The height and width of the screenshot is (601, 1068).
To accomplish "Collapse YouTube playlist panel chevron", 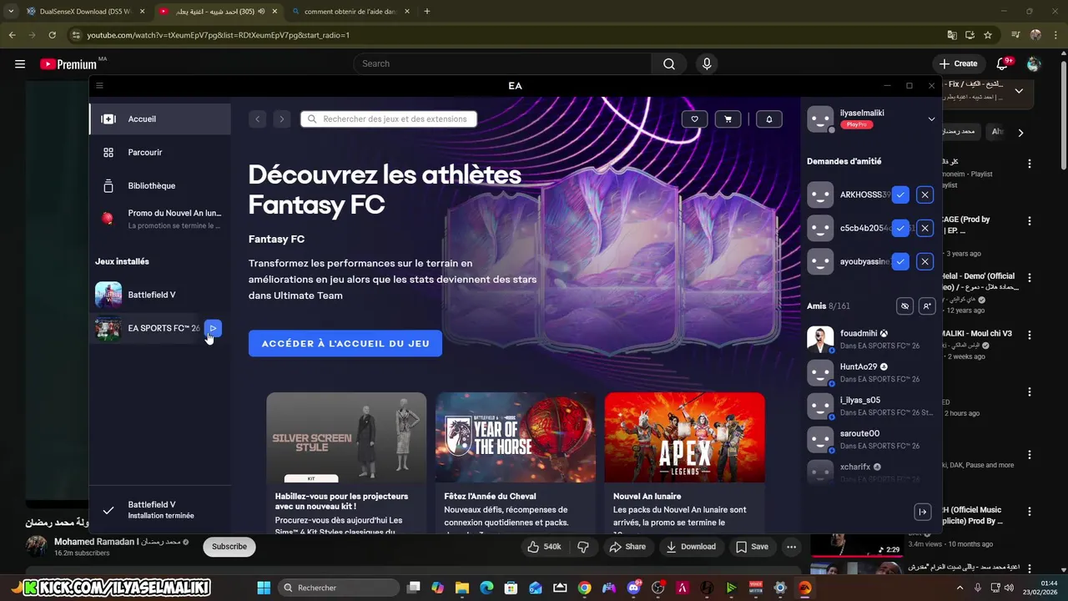I will coord(1019,91).
